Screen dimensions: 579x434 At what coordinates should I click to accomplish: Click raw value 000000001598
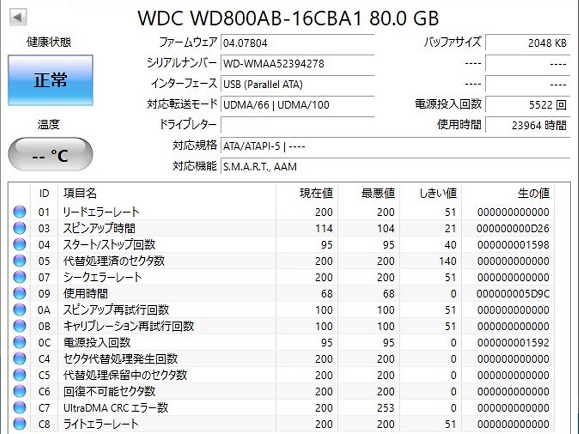coord(513,245)
